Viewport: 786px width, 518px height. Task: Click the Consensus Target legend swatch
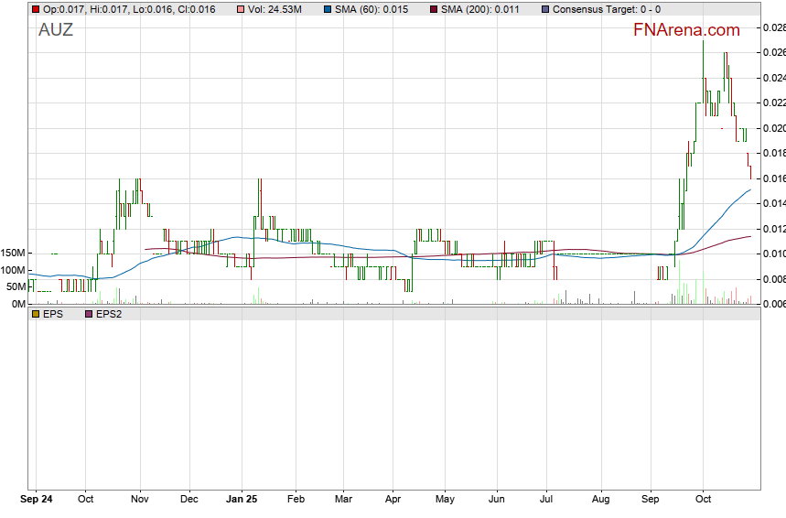[544, 9]
